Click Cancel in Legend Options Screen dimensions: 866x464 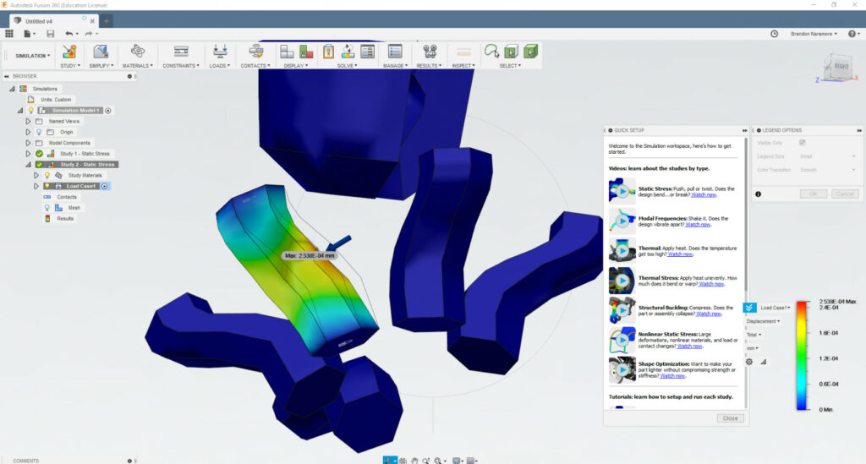point(845,194)
